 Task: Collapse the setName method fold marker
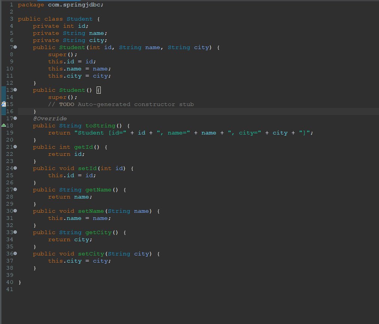pyautogui.click(x=15, y=211)
